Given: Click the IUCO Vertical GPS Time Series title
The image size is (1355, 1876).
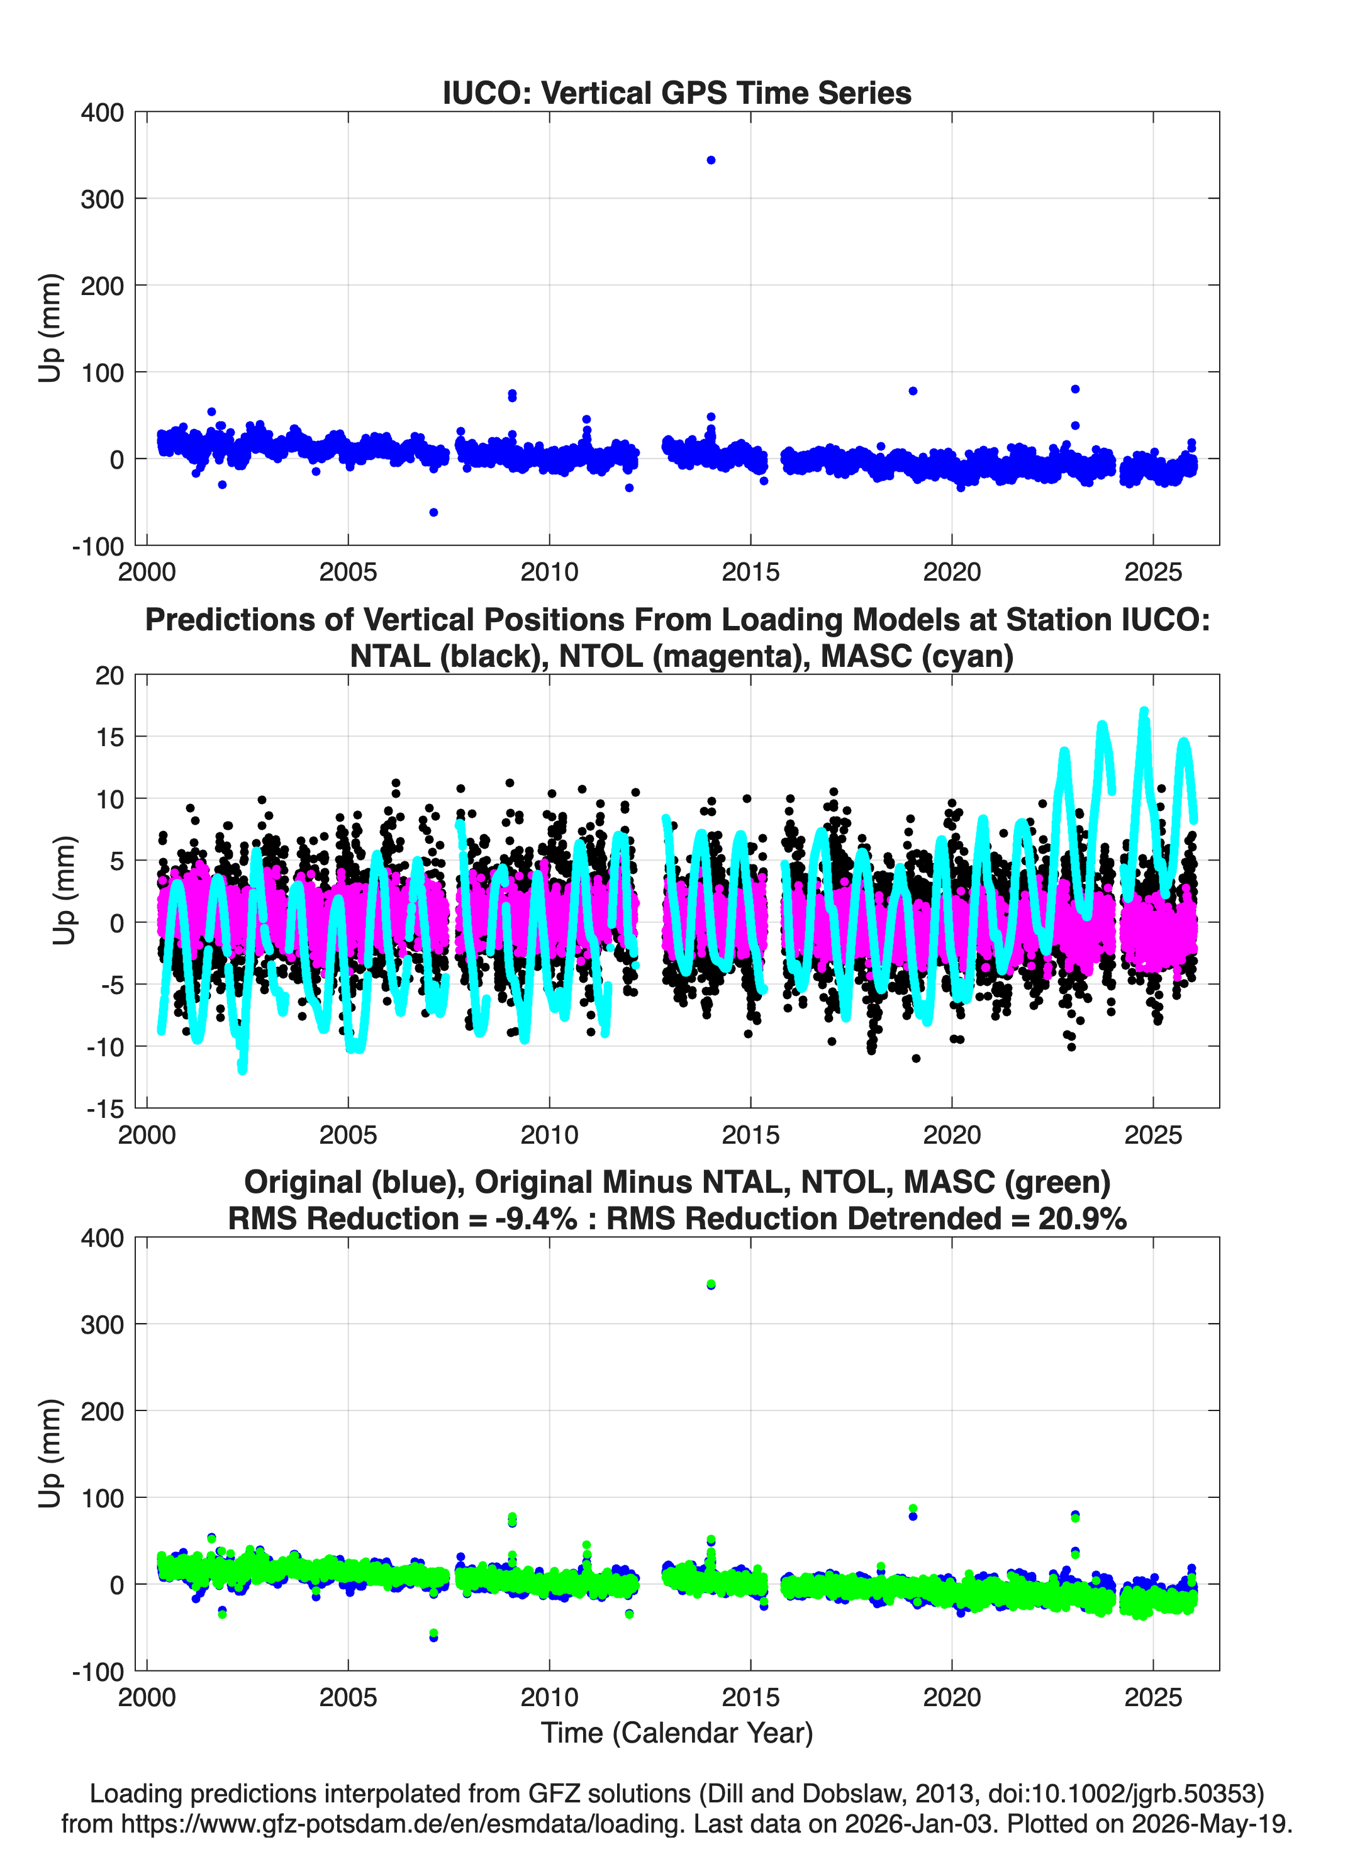Looking at the screenshot, I should [x=677, y=92].
